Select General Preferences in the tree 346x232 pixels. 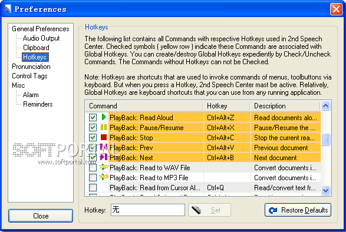(41, 29)
